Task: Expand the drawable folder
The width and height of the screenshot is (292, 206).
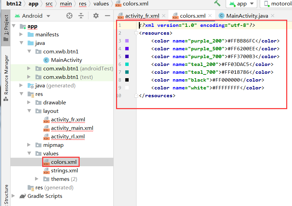Action: (29, 102)
